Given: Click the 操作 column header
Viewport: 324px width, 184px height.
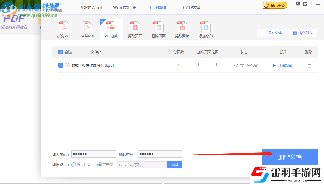Looking at the screenshot, I should point(284,52).
